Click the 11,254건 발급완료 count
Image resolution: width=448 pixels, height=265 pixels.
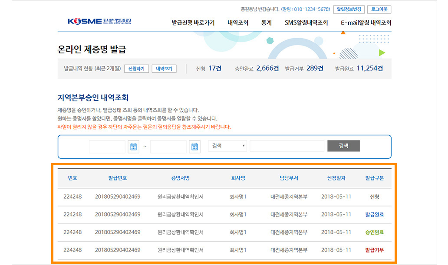pos(370,68)
